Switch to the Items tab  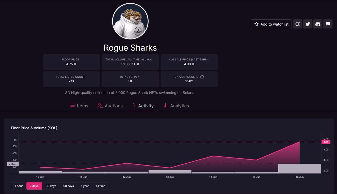coord(79,106)
